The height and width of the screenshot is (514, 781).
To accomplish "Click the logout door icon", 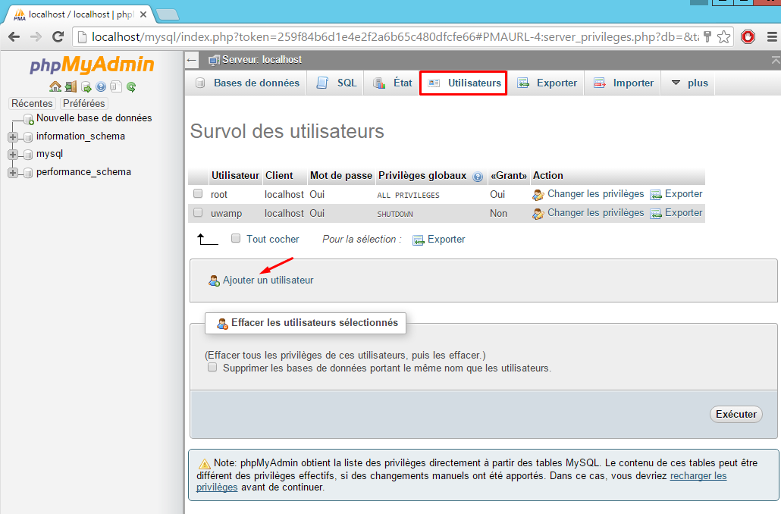I will pos(71,86).
